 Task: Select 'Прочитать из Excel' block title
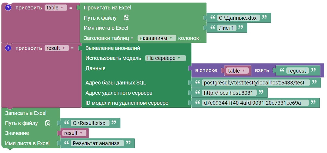pyautogui.click(x=108, y=8)
